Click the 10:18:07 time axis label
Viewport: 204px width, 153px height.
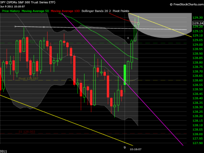click(x=136, y=149)
